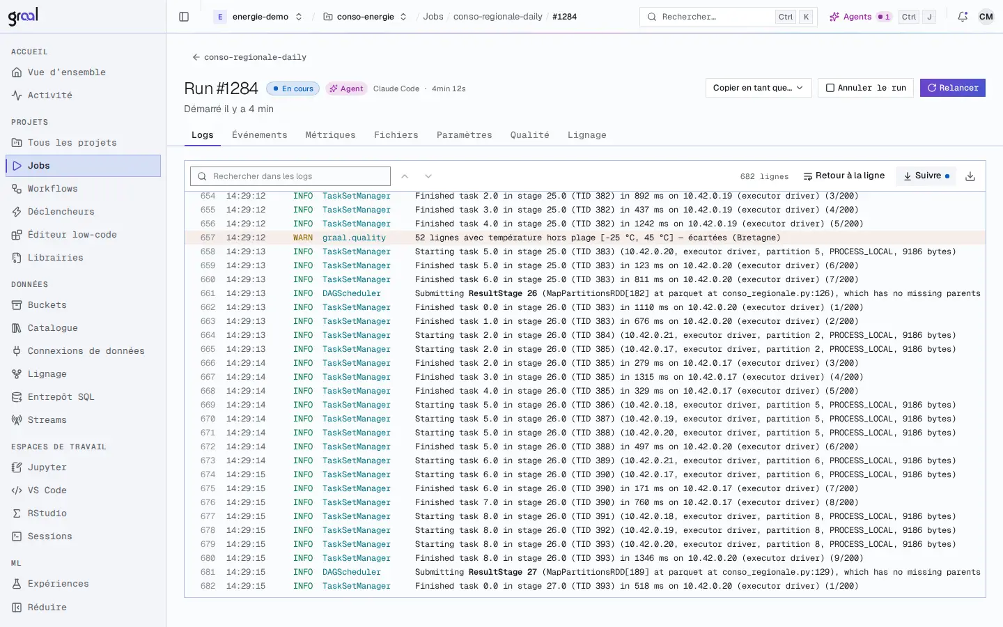Switch to the Paramètres tab

464,135
